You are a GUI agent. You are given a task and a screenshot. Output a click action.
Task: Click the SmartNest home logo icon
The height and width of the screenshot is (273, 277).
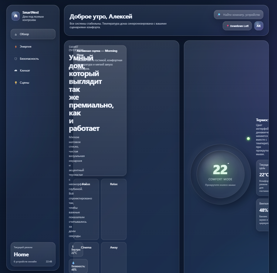16,16
